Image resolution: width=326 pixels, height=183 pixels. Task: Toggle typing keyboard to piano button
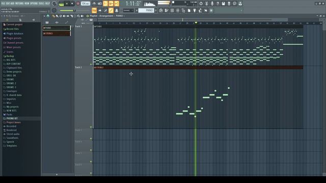(x=94, y=10)
